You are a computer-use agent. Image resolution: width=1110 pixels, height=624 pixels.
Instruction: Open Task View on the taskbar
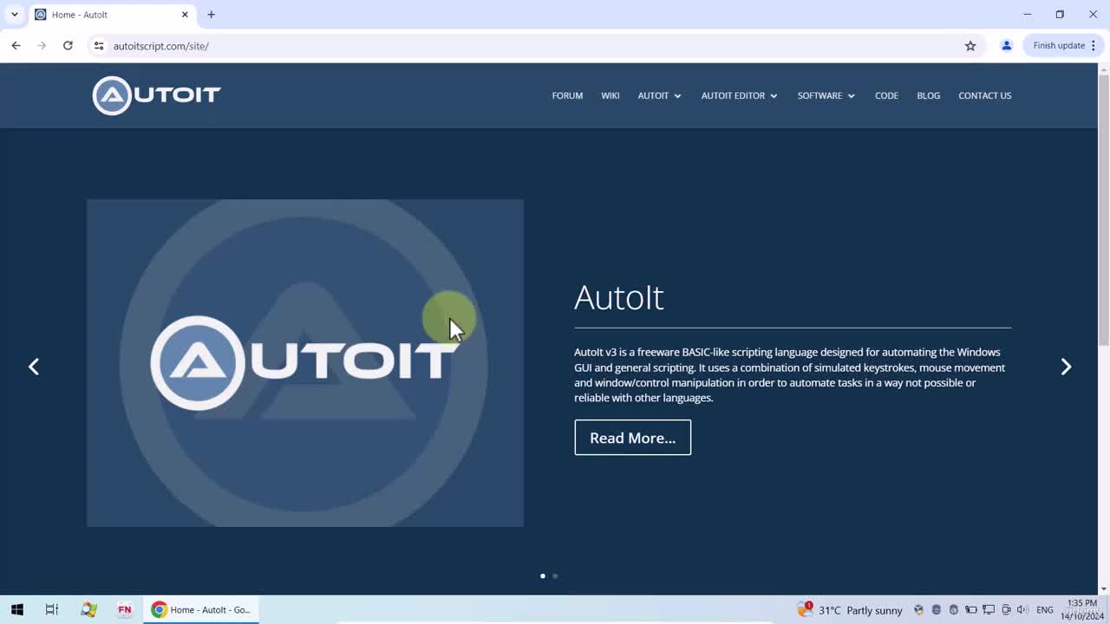click(x=51, y=610)
